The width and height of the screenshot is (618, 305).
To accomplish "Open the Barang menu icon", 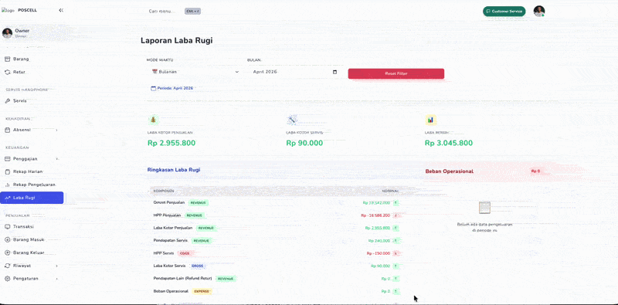I will 7,59.
